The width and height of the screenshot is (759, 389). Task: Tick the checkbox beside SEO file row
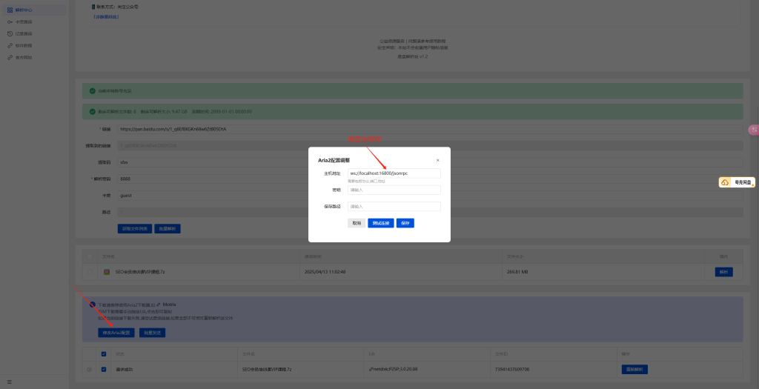click(x=90, y=272)
